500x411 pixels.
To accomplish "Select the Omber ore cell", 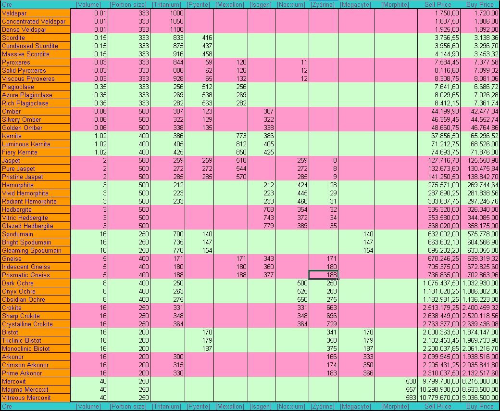I will [x=35, y=111].
